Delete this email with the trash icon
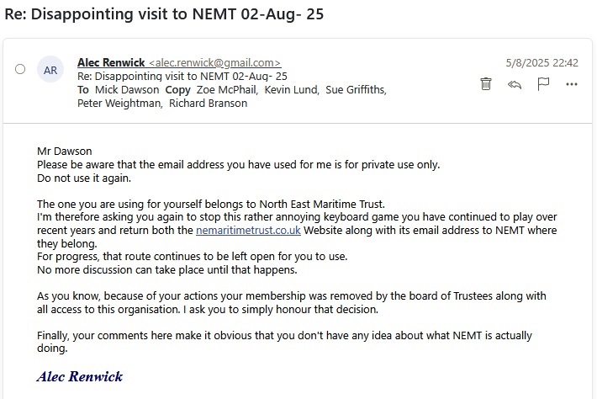Screen dimensions: 597x399 pos(486,83)
